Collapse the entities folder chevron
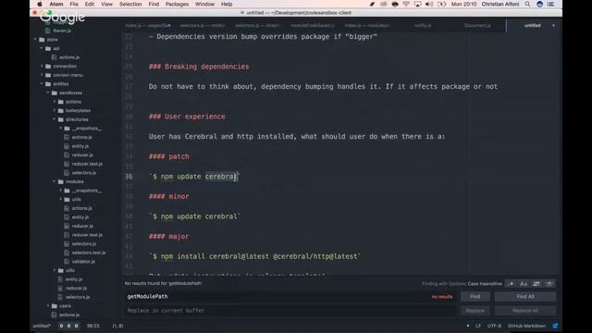 point(42,84)
